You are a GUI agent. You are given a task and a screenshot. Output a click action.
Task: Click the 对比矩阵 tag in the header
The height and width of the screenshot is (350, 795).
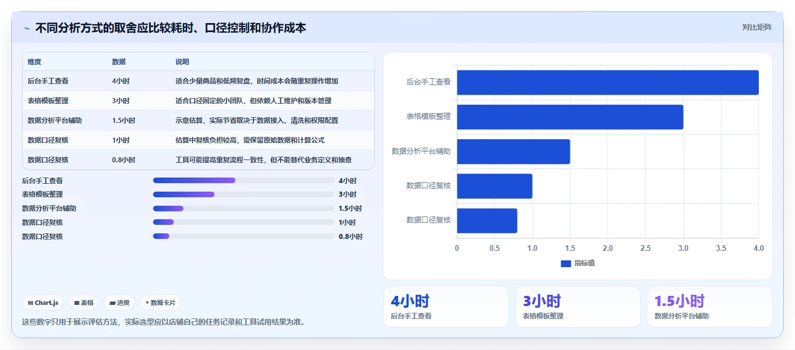(757, 27)
